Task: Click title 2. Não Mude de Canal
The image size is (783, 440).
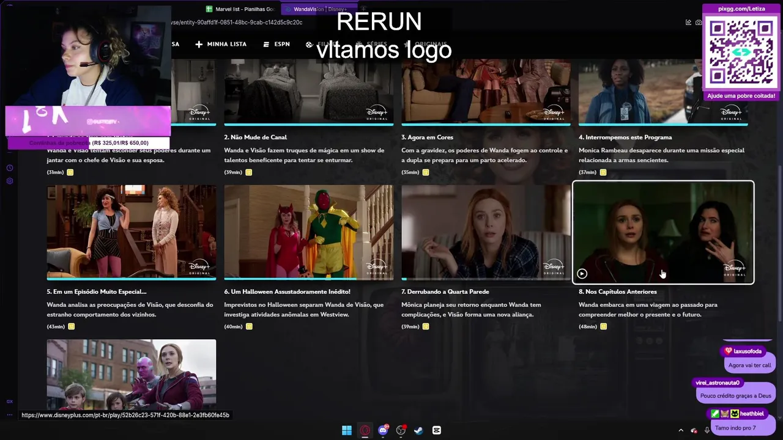Action: [x=256, y=137]
